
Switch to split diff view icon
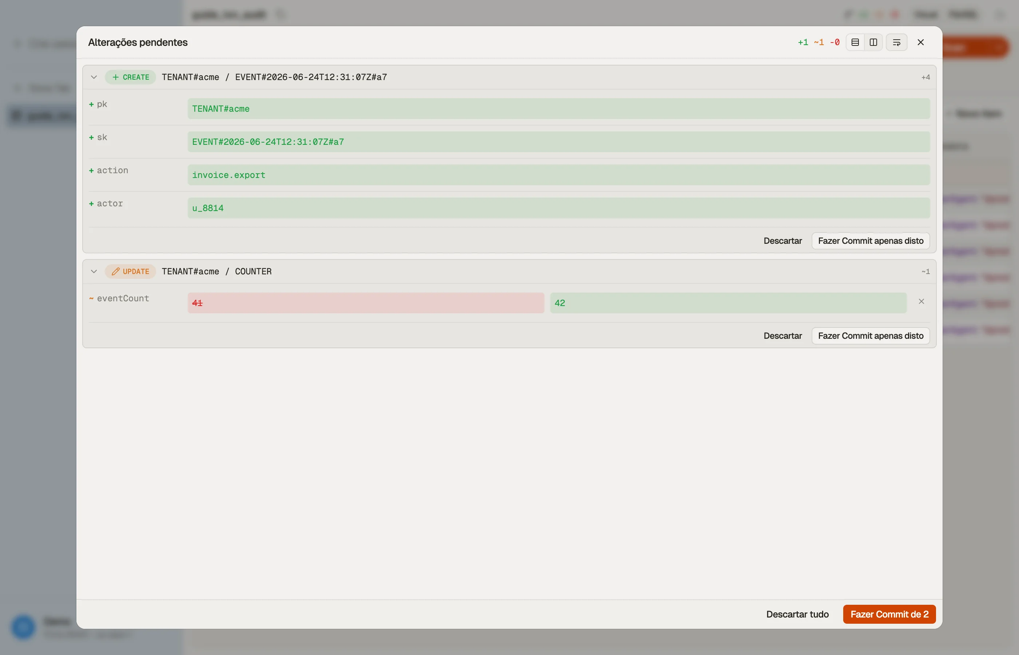[873, 42]
